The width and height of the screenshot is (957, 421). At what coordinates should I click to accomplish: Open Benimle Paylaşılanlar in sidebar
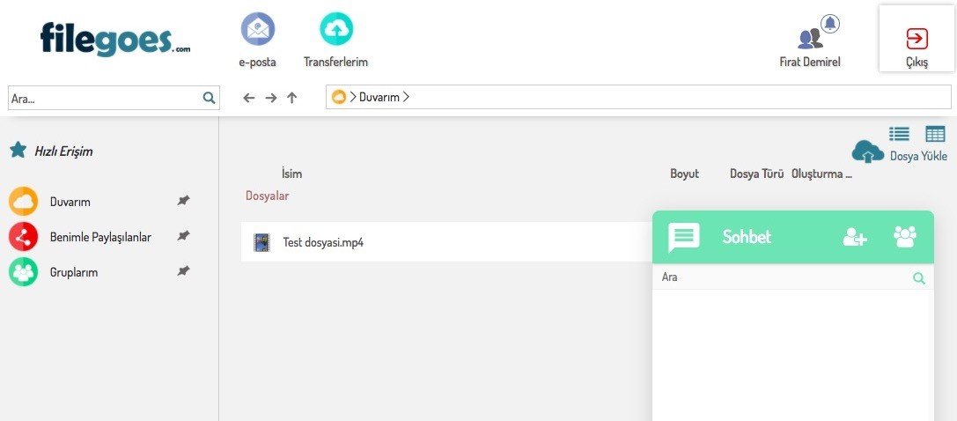(100, 237)
